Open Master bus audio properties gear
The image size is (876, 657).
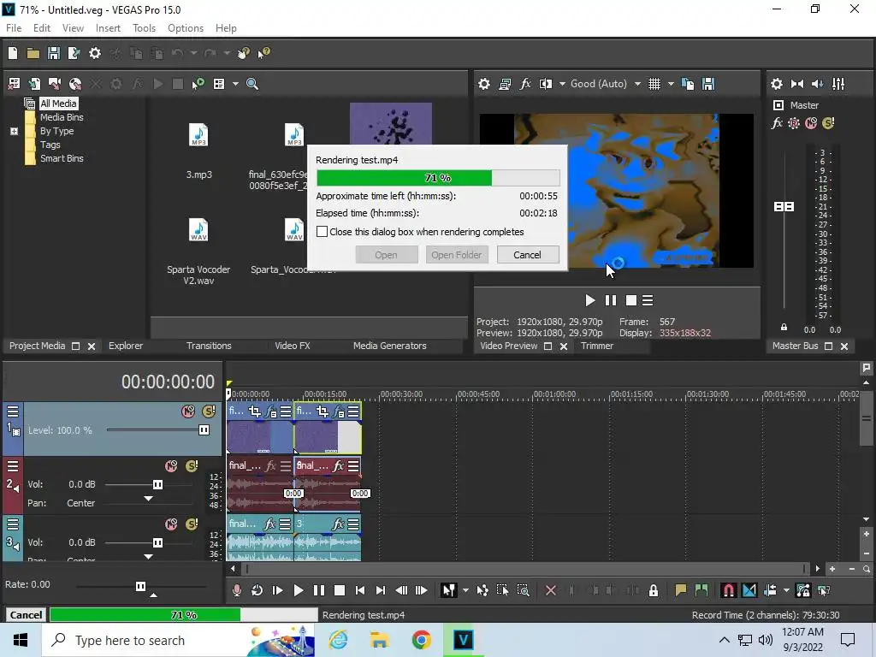tap(777, 84)
